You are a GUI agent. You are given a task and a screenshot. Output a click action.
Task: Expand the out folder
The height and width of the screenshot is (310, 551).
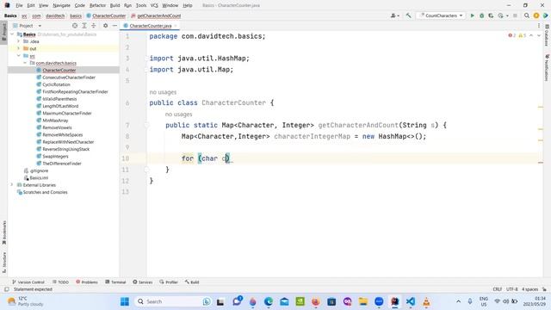[19, 48]
